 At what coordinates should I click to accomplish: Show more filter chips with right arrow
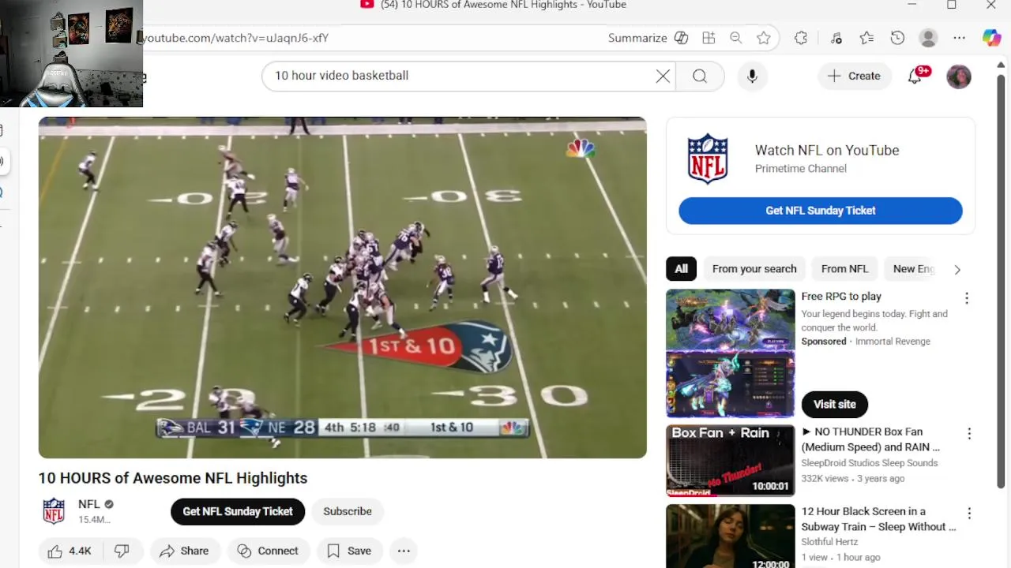pyautogui.click(x=957, y=269)
